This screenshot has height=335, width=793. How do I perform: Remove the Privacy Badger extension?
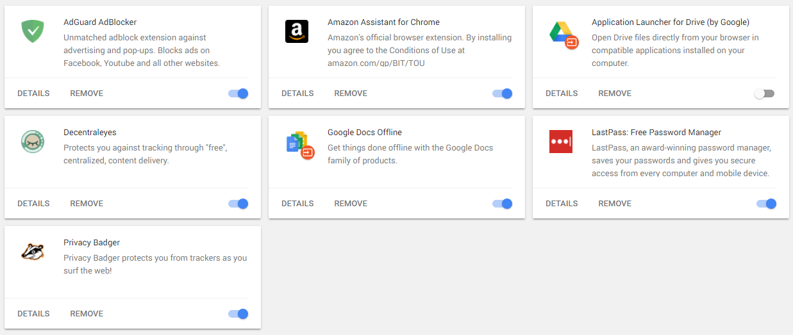tap(87, 314)
